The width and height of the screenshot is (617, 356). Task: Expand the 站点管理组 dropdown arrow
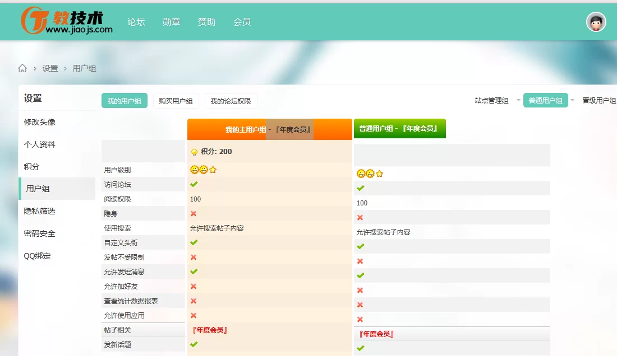click(518, 101)
